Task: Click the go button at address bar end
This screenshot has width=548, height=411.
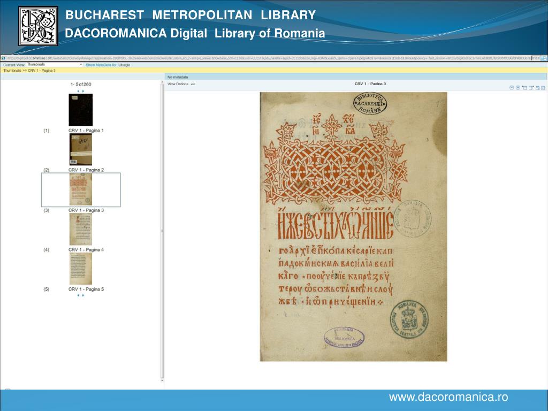Action: coord(544,58)
